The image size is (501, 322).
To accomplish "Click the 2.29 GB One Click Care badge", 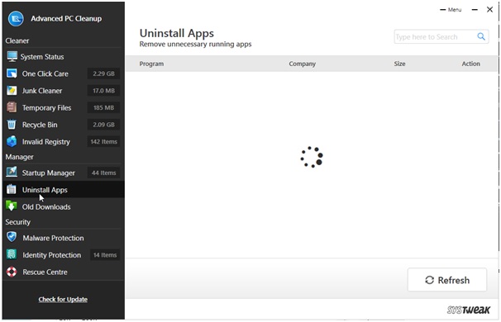I will (x=103, y=73).
